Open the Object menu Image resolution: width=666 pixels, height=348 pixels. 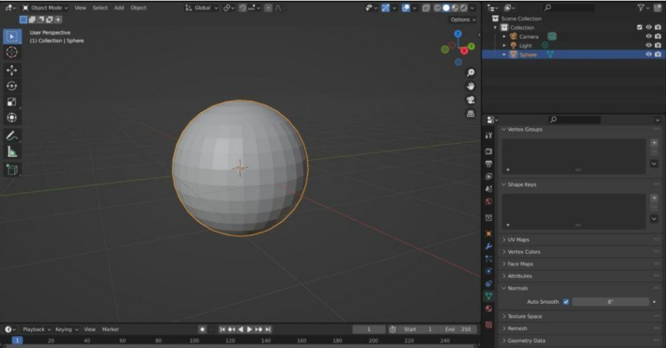pyautogui.click(x=139, y=7)
